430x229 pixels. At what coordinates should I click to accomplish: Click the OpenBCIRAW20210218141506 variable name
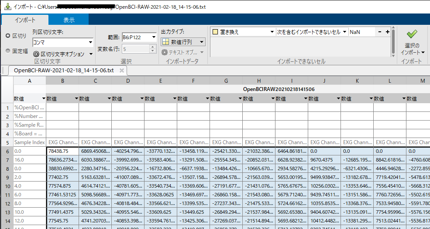tap(279, 89)
